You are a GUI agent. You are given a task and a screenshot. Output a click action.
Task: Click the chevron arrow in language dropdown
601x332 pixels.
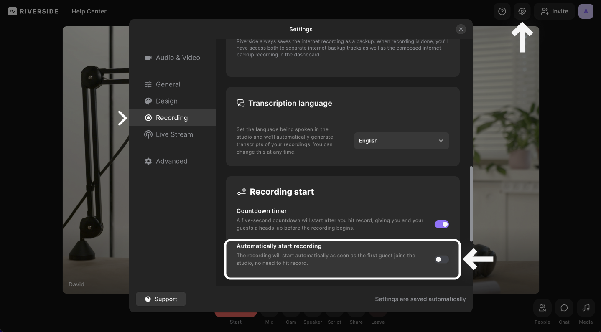(x=441, y=141)
